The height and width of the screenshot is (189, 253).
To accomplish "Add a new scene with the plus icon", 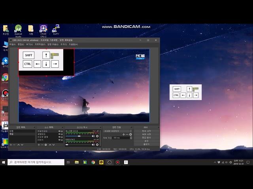I will (x=11, y=145).
